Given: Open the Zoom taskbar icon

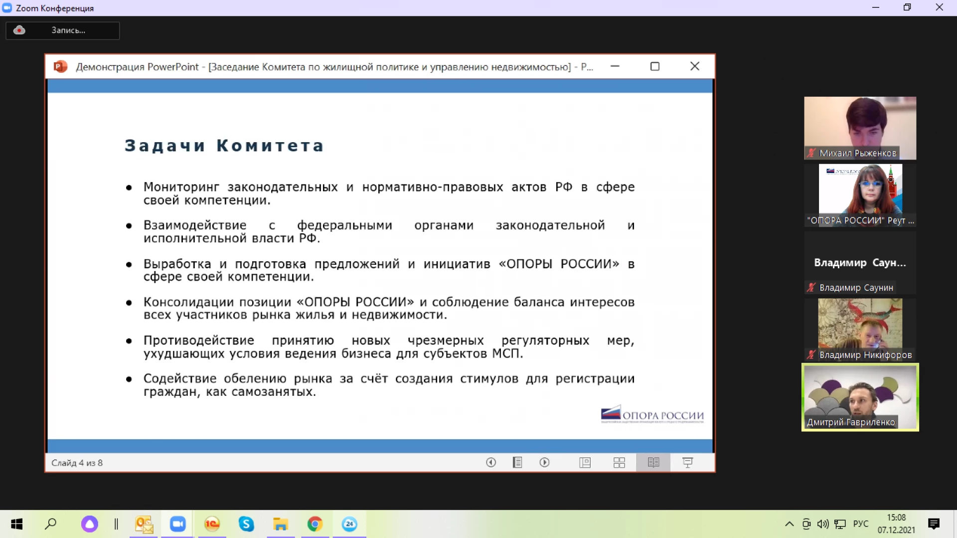Looking at the screenshot, I should tap(178, 524).
